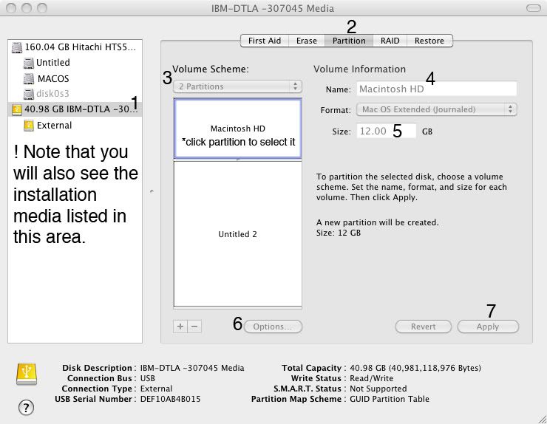Select the MACOS volume
Image resolution: width=547 pixels, height=424 pixels.
(x=75, y=78)
